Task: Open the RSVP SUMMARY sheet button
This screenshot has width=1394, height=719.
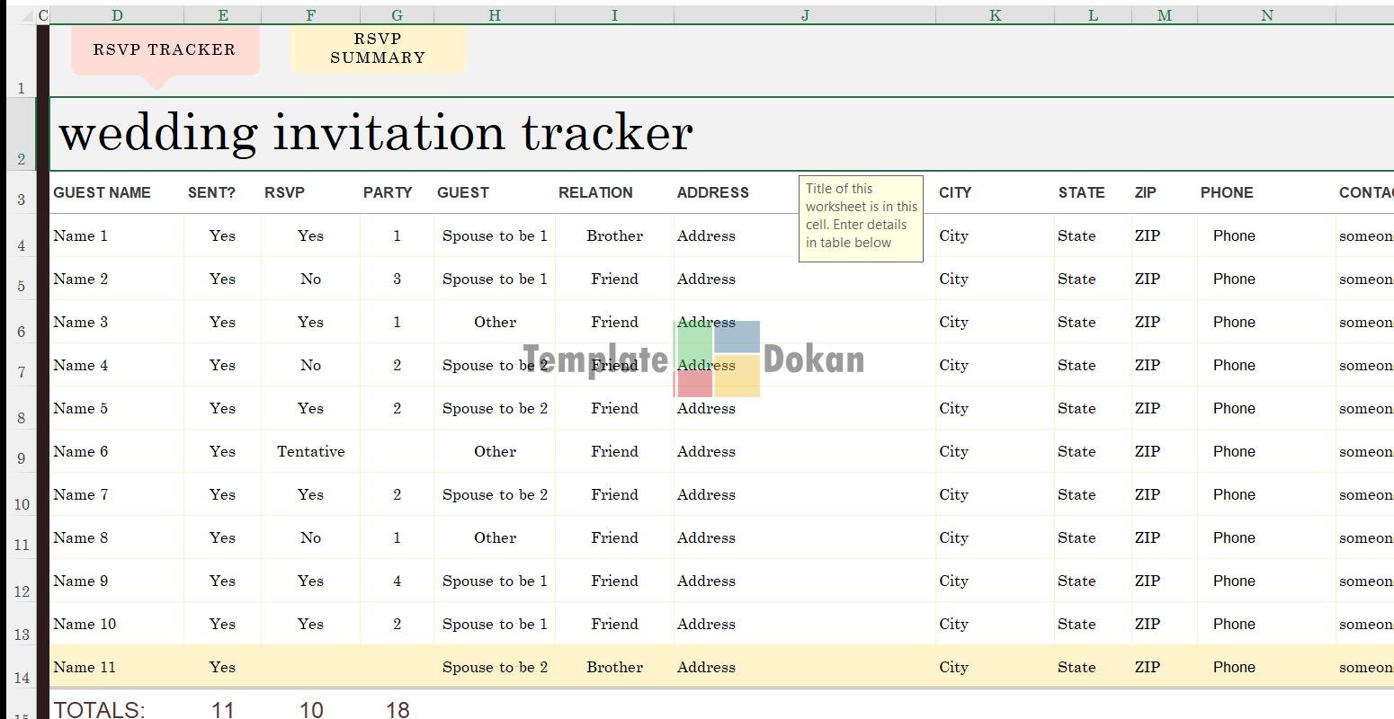Action: point(378,49)
